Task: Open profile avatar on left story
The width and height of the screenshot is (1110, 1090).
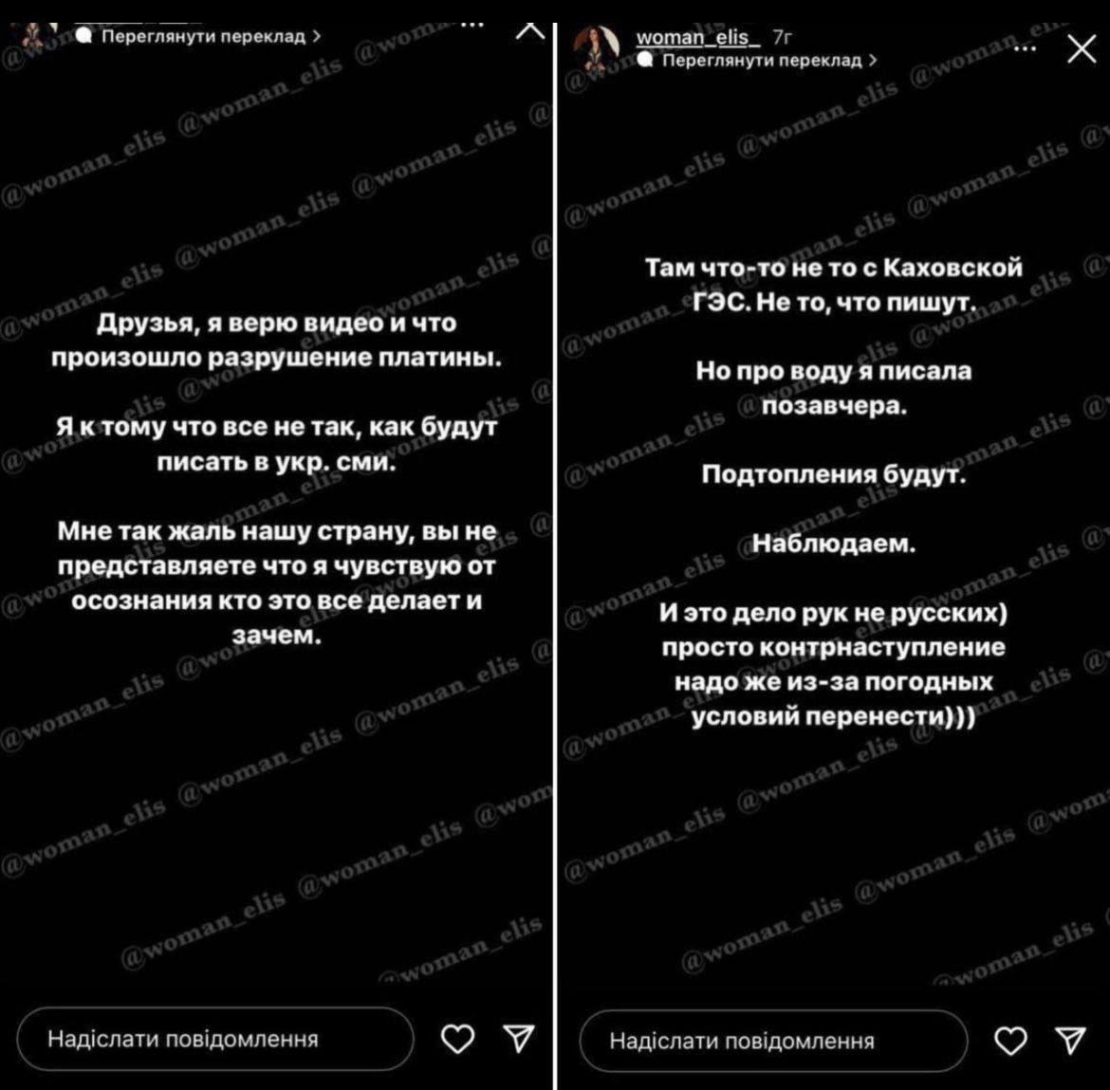Action: point(34,34)
